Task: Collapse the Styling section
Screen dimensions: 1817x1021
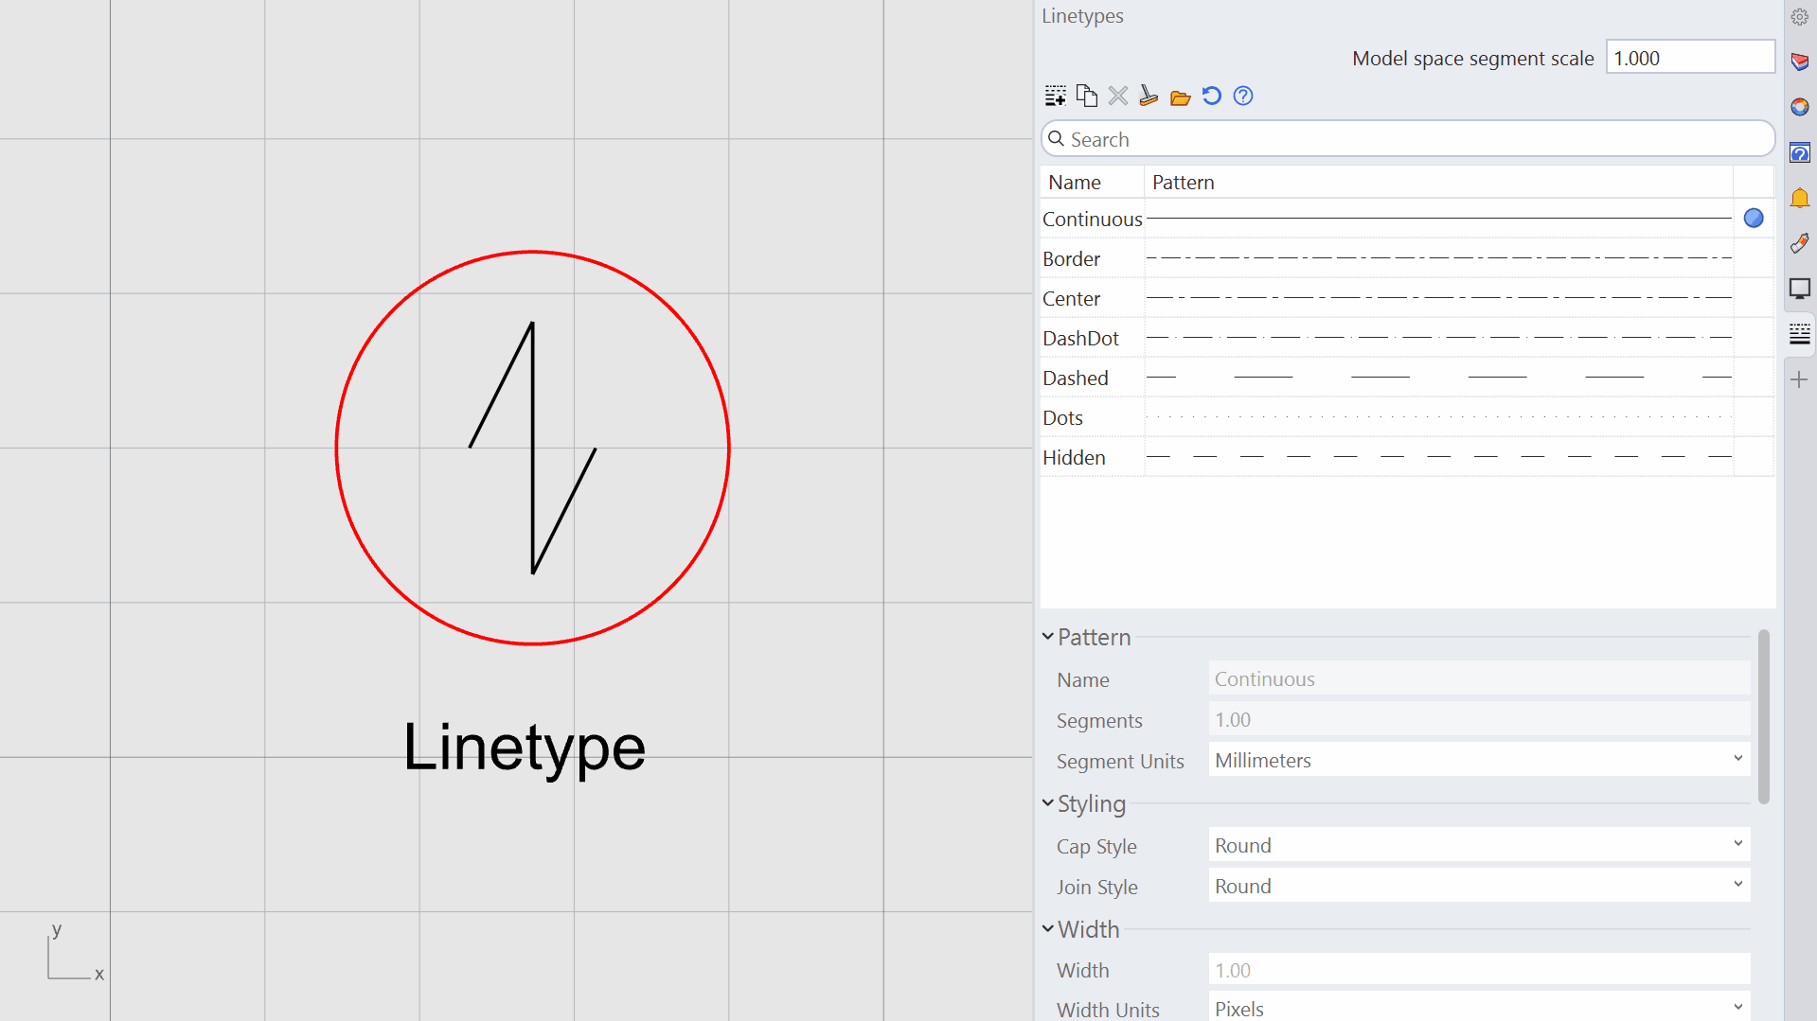Action: pyautogui.click(x=1048, y=803)
